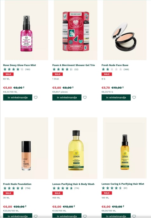Click the Fresh Nude Face Base compact image
Viewport: 151px width, 218px height.
tap(124, 37)
